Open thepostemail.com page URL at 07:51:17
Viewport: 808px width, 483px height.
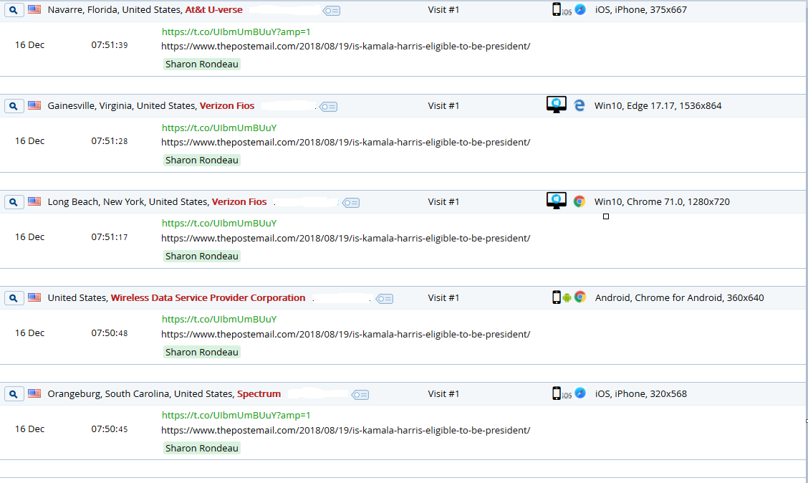coord(345,238)
